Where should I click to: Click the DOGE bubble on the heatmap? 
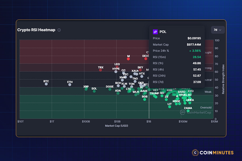pyautogui.click(x=109, y=89)
